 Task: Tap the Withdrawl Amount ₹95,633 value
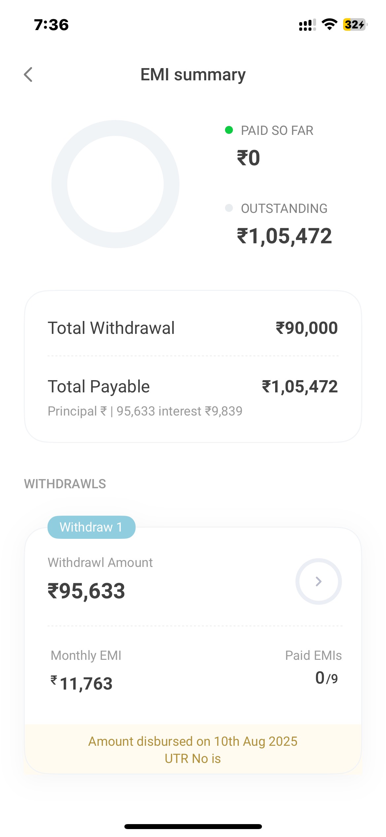pyautogui.click(x=86, y=591)
